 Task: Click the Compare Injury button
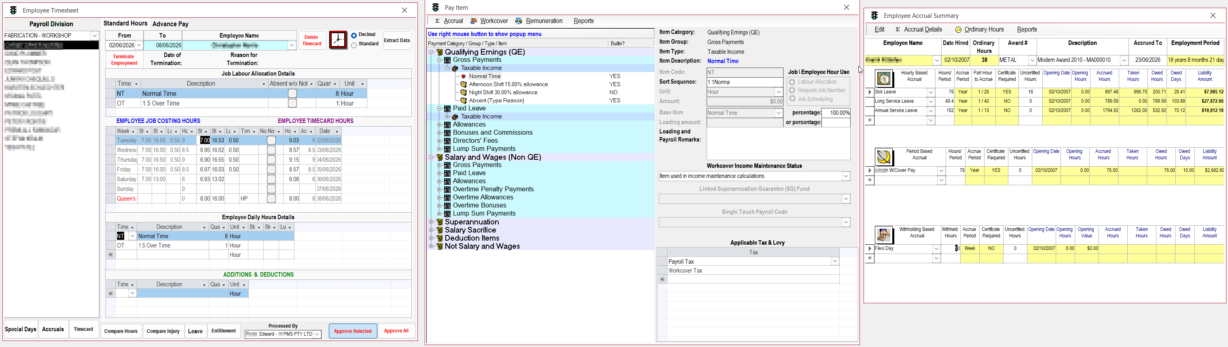[163, 331]
